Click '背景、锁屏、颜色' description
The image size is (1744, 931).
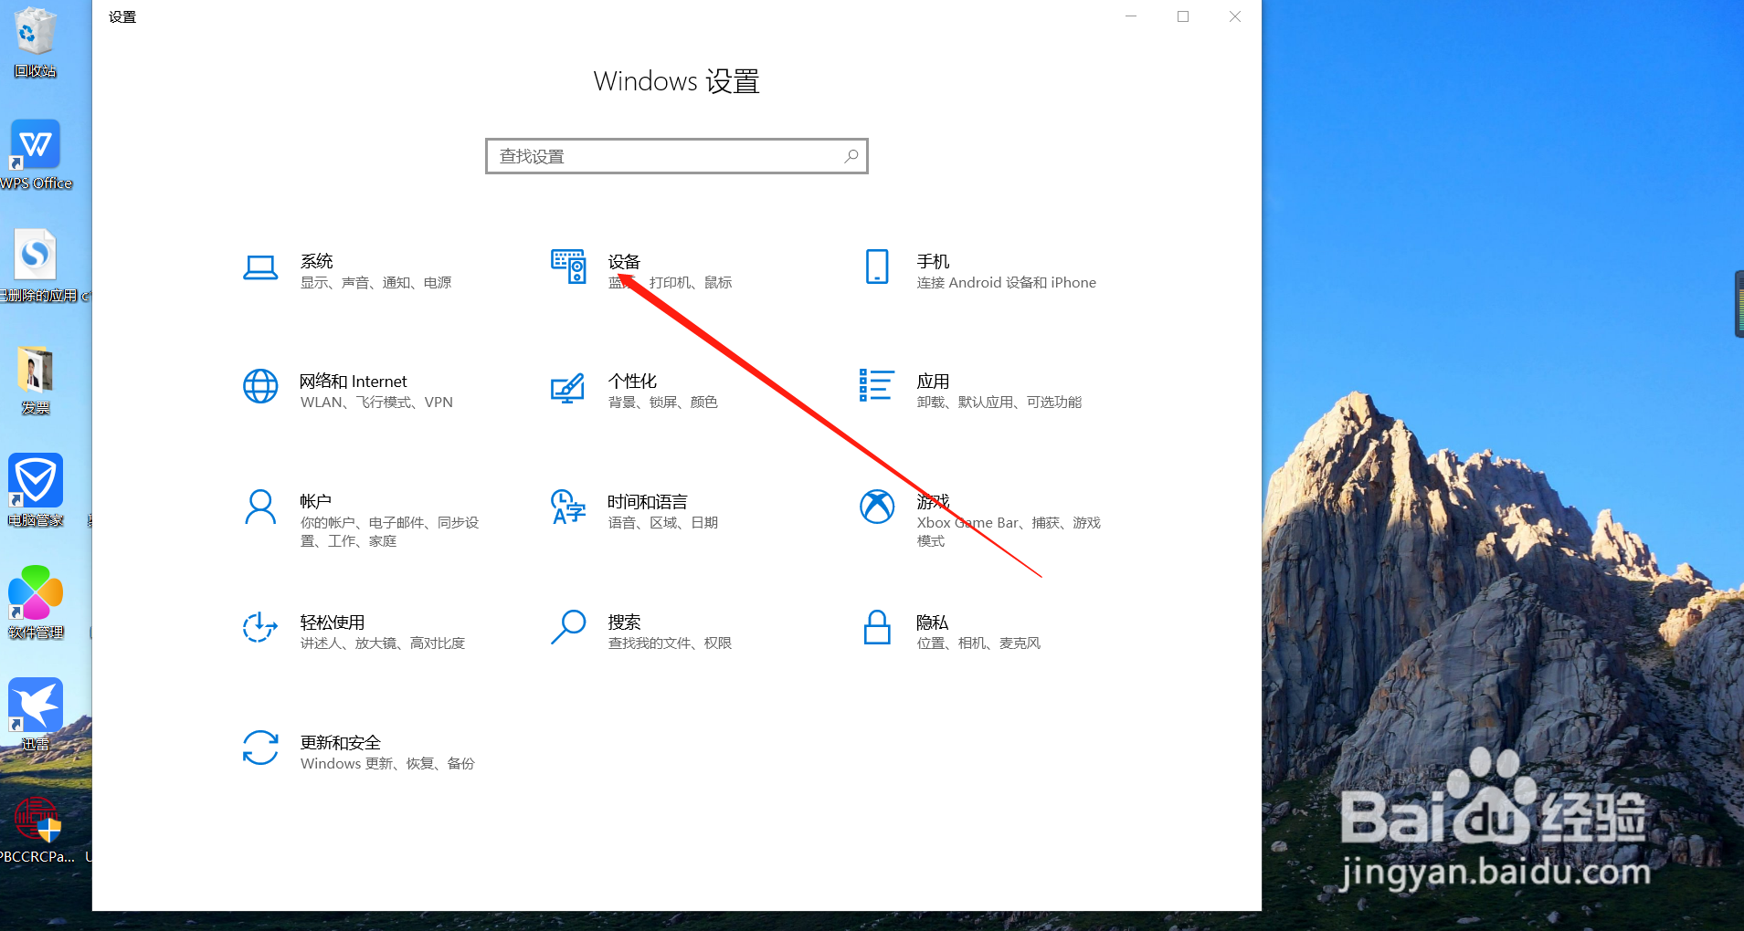[x=663, y=403]
